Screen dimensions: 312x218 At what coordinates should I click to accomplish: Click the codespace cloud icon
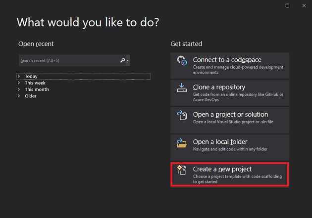pos(182,62)
